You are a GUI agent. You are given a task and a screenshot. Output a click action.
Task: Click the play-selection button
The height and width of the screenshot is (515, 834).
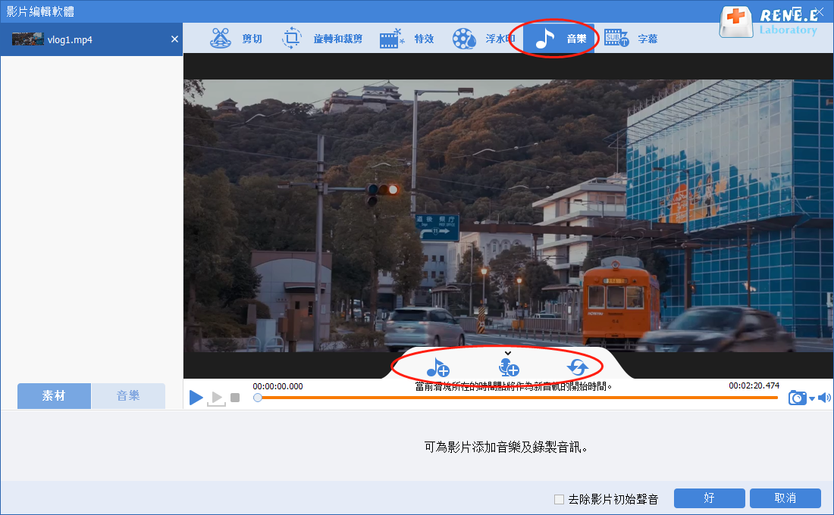[x=217, y=398]
